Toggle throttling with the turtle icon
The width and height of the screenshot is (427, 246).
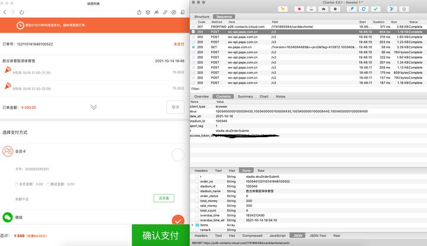pyautogui.click(x=323, y=9)
